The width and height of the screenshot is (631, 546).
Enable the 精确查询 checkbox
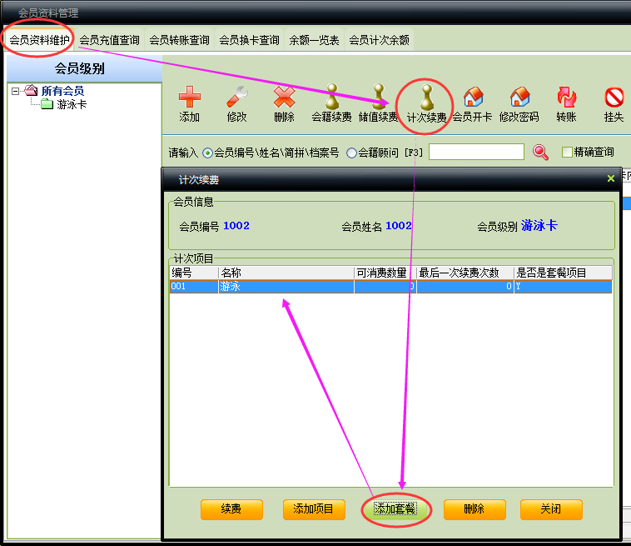click(x=567, y=152)
